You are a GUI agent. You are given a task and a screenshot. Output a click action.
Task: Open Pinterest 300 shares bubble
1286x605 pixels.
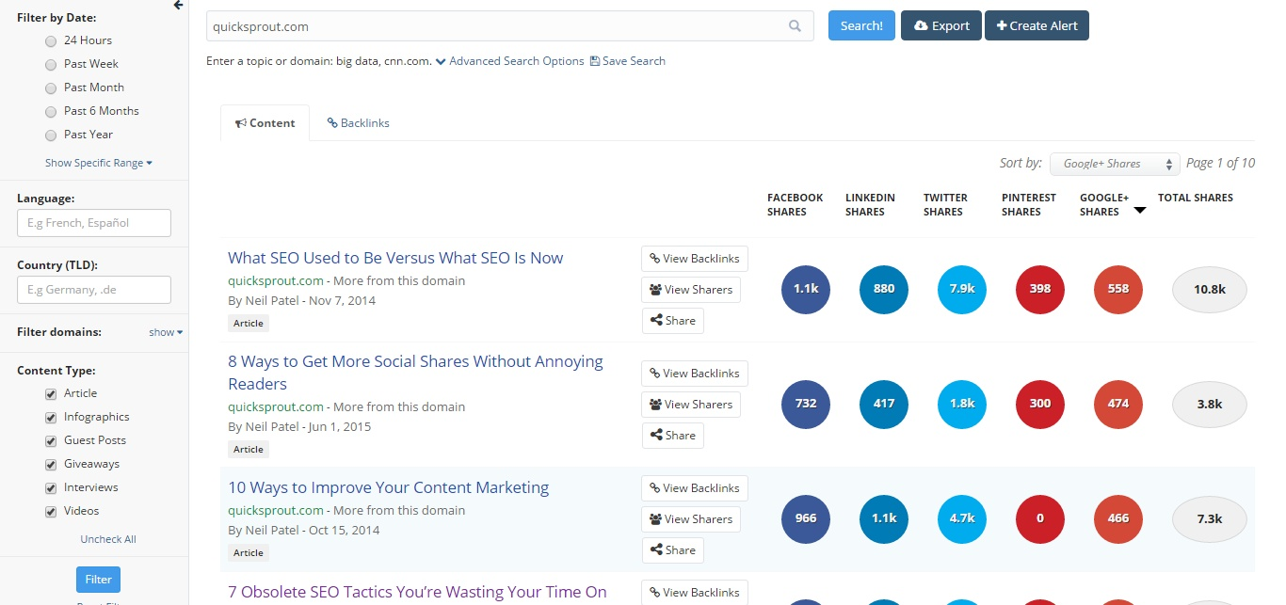[x=1040, y=404]
